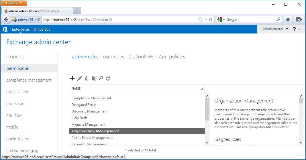Open the search engine selector dropdown
The width and height of the screenshot is (306, 160).
pos(221,19)
